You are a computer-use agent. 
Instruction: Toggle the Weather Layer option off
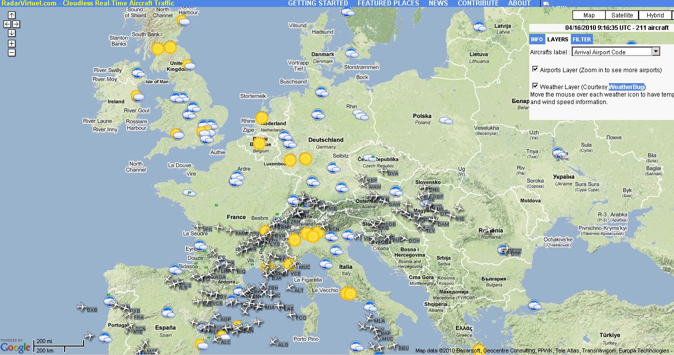tap(535, 86)
